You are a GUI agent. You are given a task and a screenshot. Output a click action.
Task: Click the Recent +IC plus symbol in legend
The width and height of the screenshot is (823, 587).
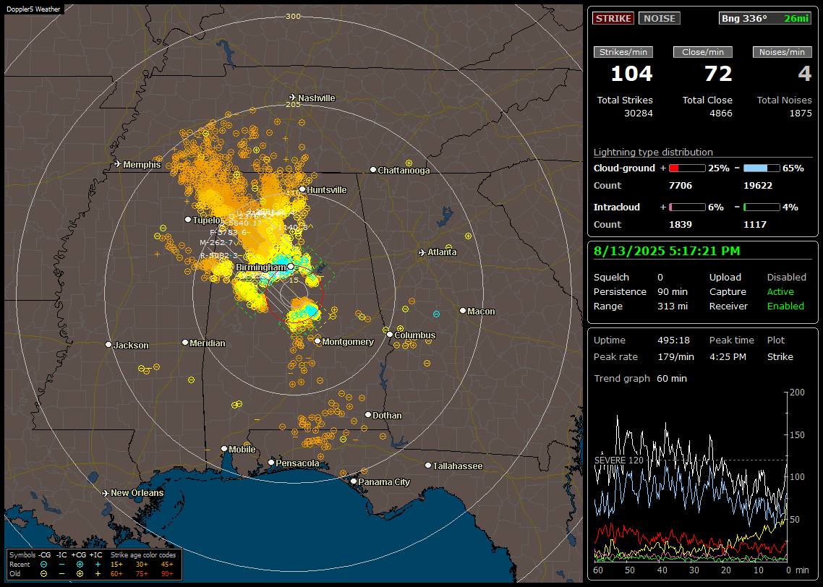(98, 565)
